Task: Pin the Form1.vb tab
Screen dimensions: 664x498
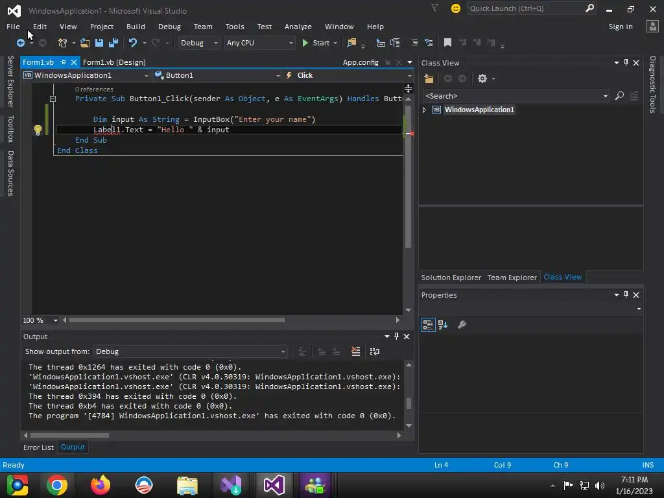Action: (x=63, y=62)
